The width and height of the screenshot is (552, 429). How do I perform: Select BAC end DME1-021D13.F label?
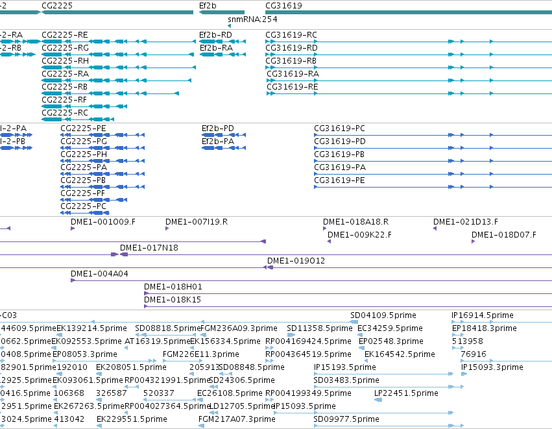pyautogui.click(x=465, y=222)
